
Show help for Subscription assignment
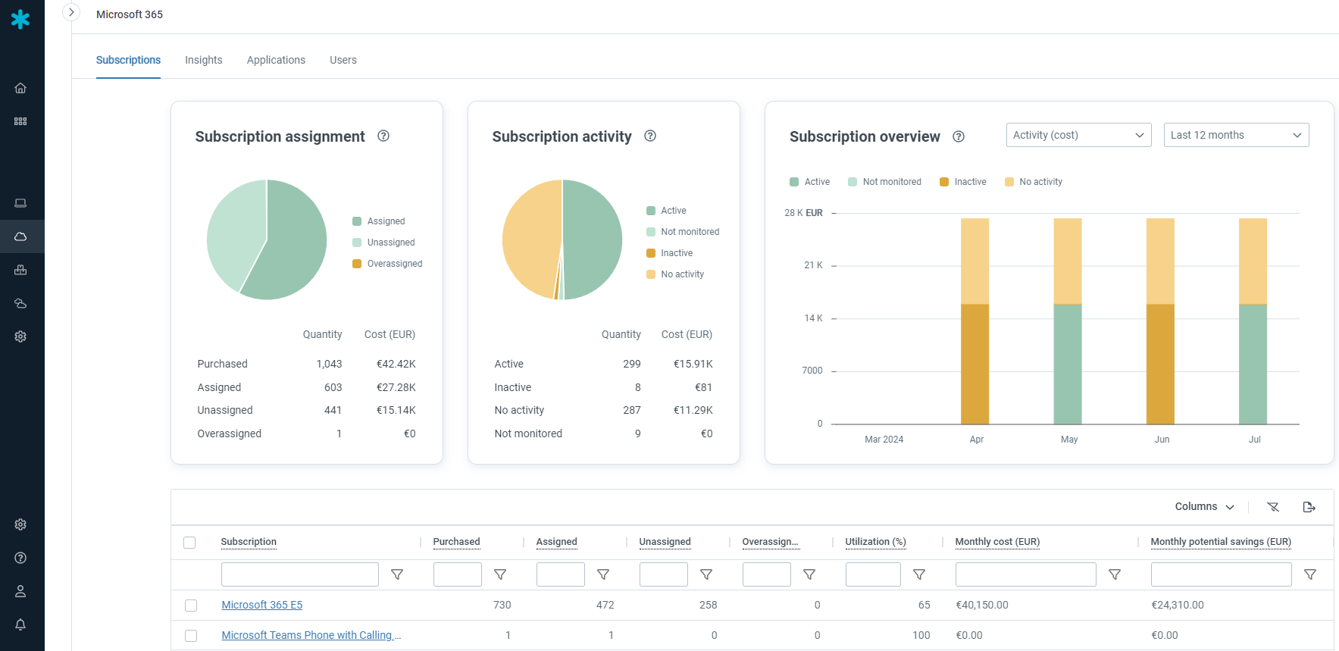click(x=383, y=136)
